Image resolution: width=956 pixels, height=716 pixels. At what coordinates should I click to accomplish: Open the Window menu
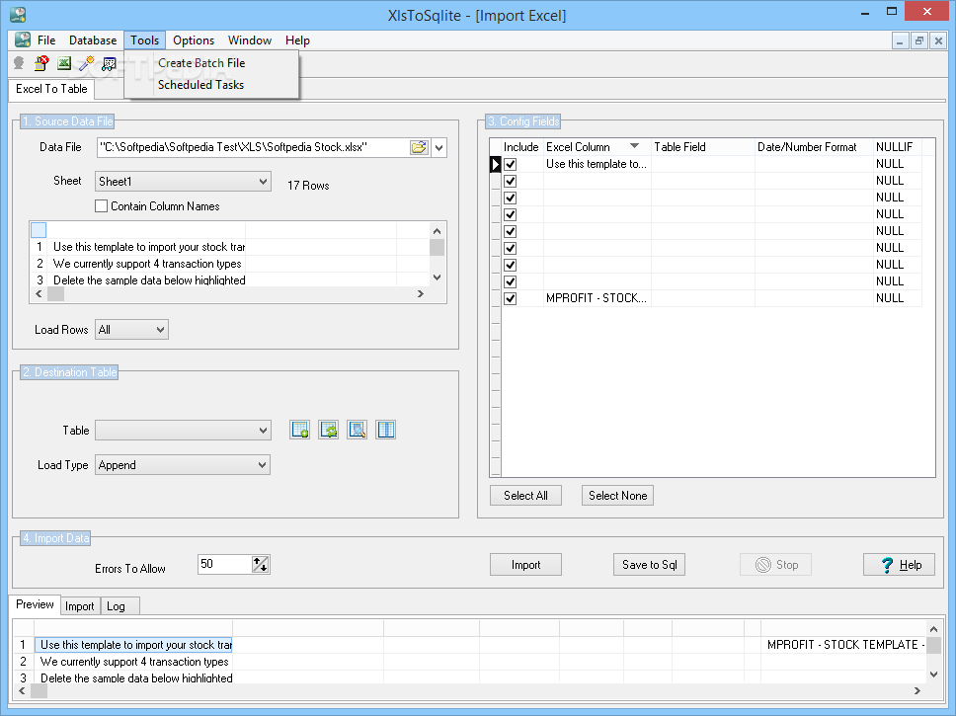(x=249, y=40)
